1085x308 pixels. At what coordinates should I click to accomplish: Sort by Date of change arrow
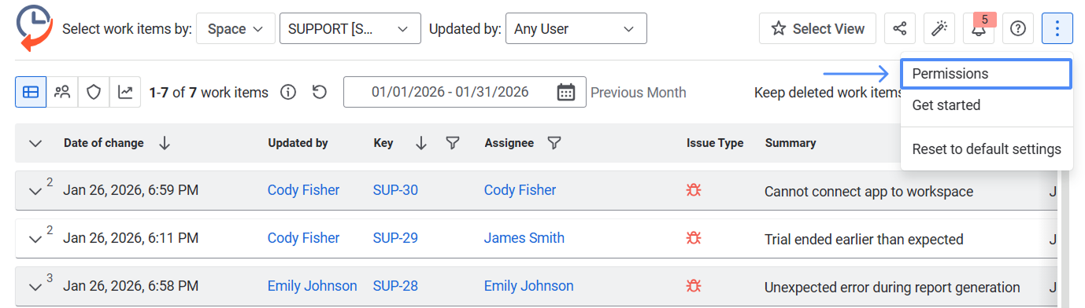tap(164, 143)
